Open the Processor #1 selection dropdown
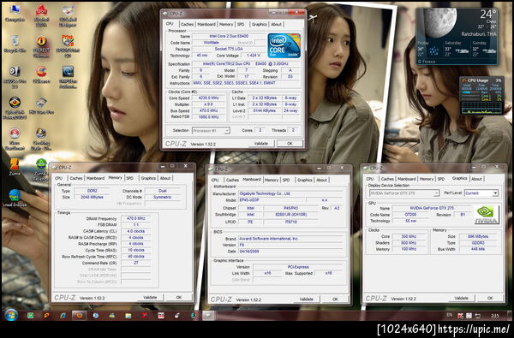This screenshot has height=338, width=514. pyautogui.click(x=211, y=131)
